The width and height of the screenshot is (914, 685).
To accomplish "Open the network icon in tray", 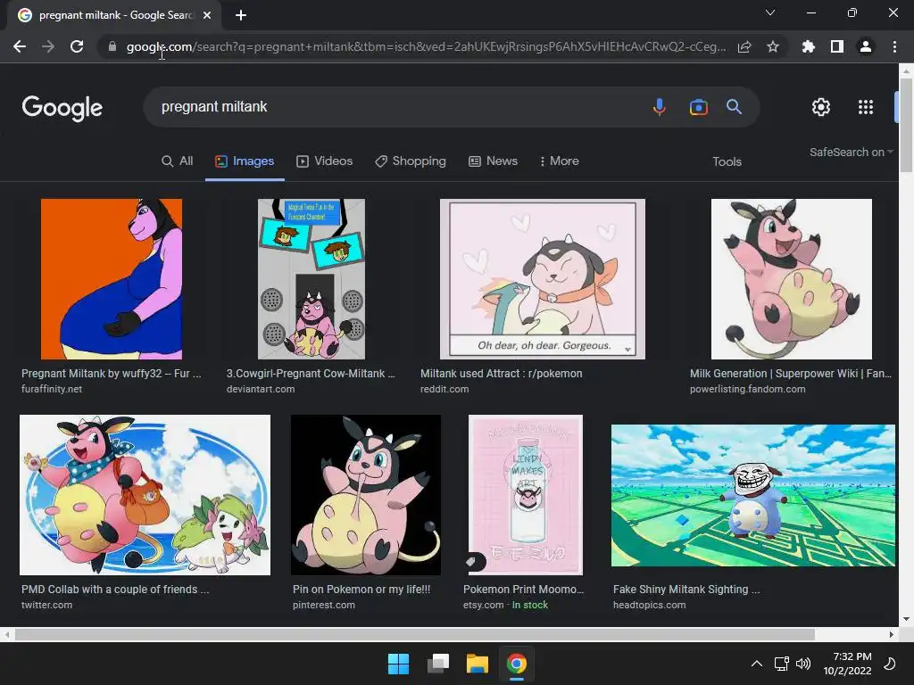I will [x=781, y=664].
